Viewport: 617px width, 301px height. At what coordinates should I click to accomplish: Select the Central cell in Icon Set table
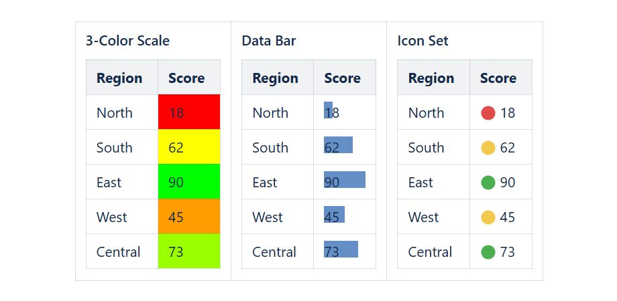tap(433, 252)
